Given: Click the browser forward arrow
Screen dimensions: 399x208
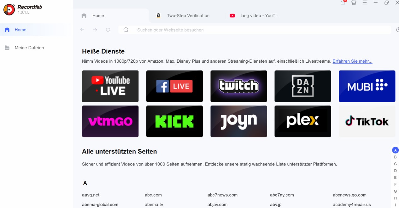Looking at the screenshot, I should pos(95,30).
